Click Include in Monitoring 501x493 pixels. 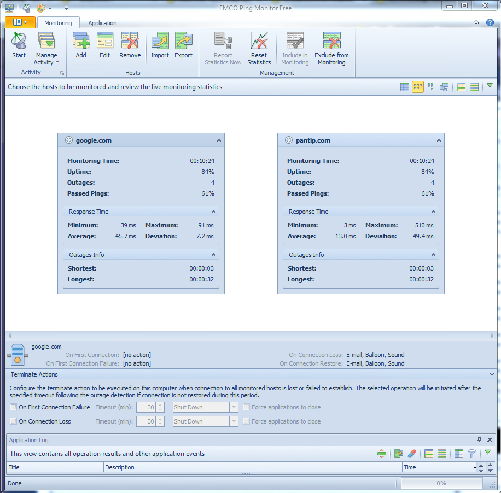[x=295, y=49]
